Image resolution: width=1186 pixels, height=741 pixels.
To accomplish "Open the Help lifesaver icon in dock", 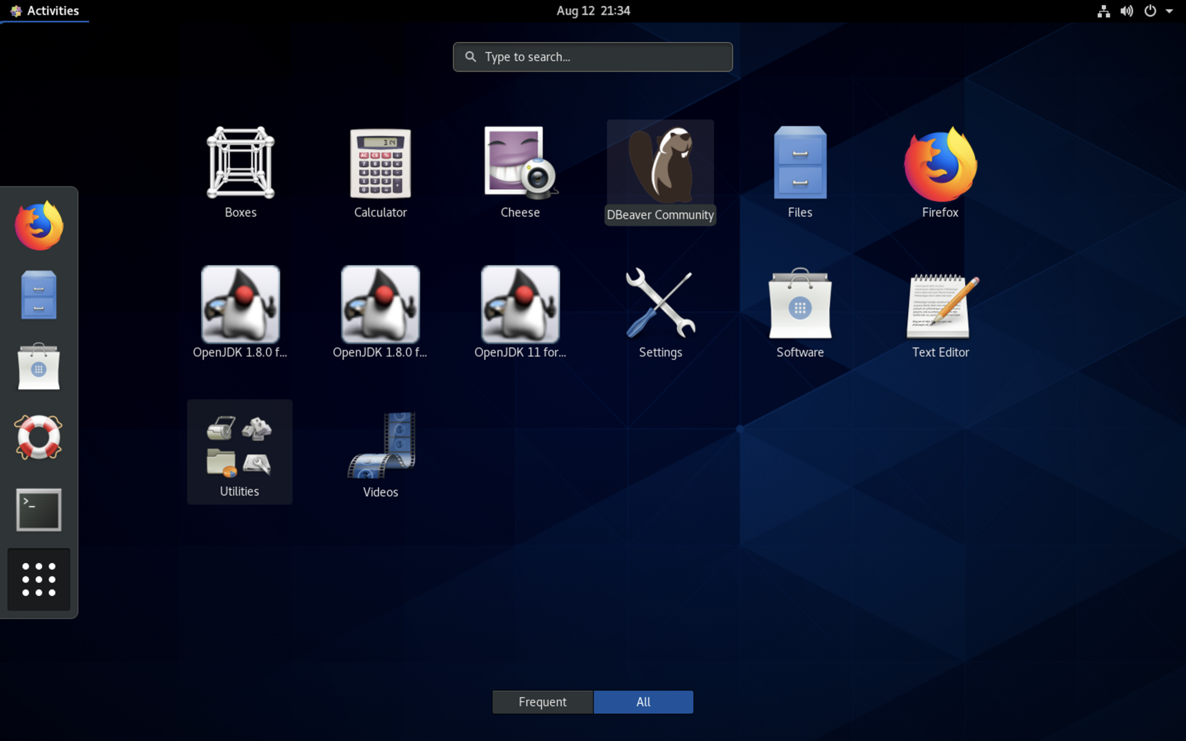I will pyautogui.click(x=38, y=438).
